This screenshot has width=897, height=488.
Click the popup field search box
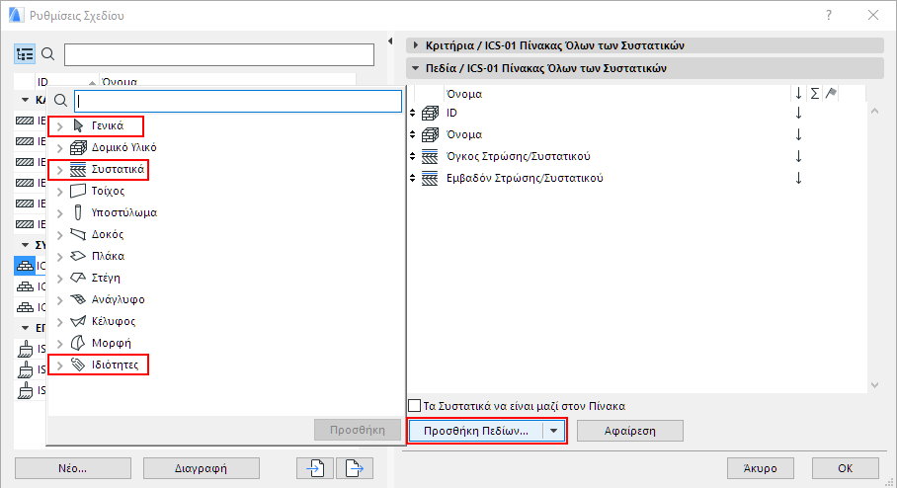pyautogui.click(x=238, y=102)
